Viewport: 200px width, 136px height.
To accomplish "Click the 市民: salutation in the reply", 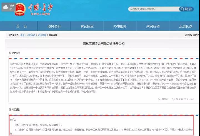I will [x=13, y=120].
